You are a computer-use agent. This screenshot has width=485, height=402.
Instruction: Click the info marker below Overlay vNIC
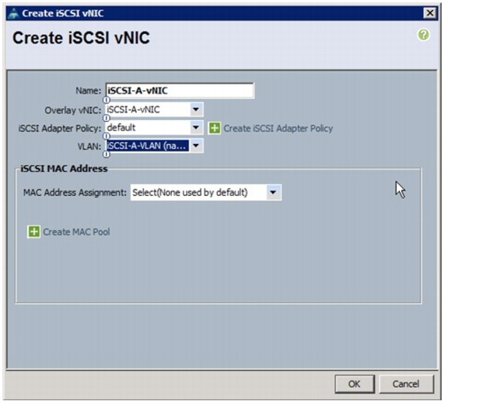(x=106, y=118)
